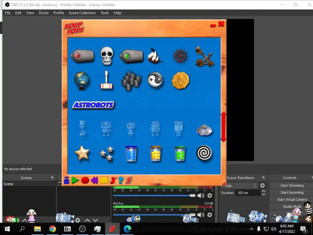The height and width of the screenshot is (235, 313).
Task: Open the Docks menu in OBS
Action: point(44,13)
